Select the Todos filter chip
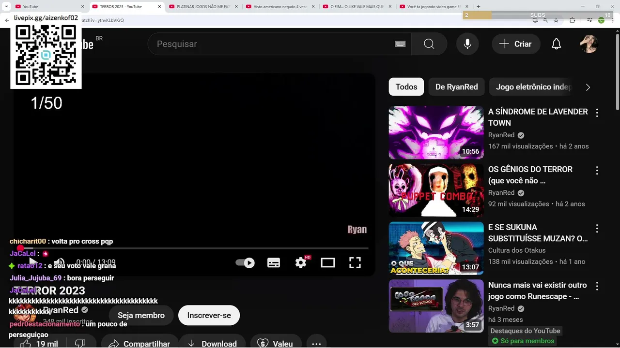Image resolution: width=620 pixels, height=348 pixels. [406, 87]
